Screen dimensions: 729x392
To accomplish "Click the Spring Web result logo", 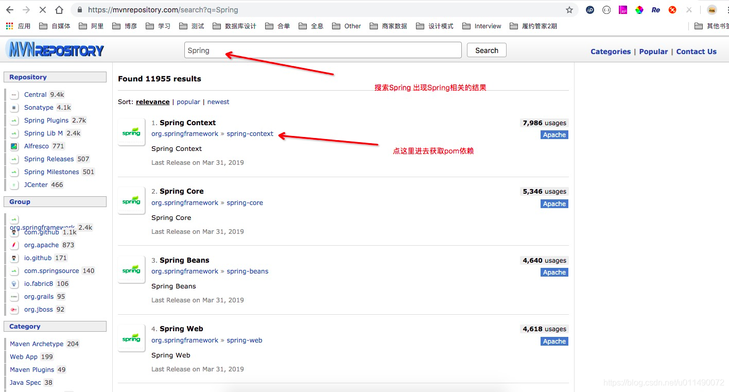I will 131,338.
